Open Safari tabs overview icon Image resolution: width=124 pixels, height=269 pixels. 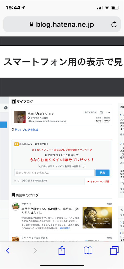[x=114, y=250]
